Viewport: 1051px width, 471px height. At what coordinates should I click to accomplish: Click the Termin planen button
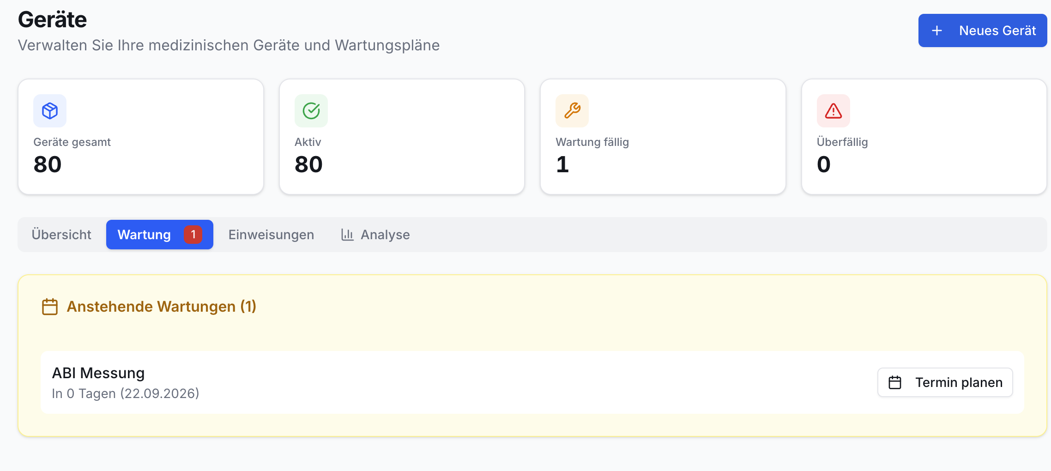[x=945, y=382]
